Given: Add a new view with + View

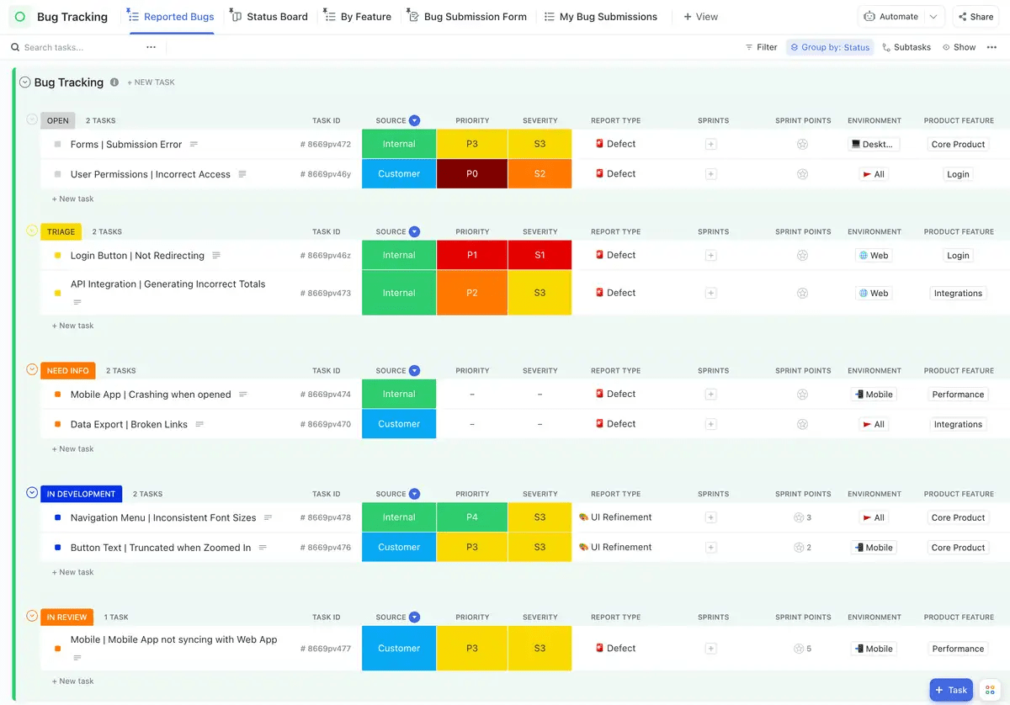Looking at the screenshot, I should click(x=701, y=17).
